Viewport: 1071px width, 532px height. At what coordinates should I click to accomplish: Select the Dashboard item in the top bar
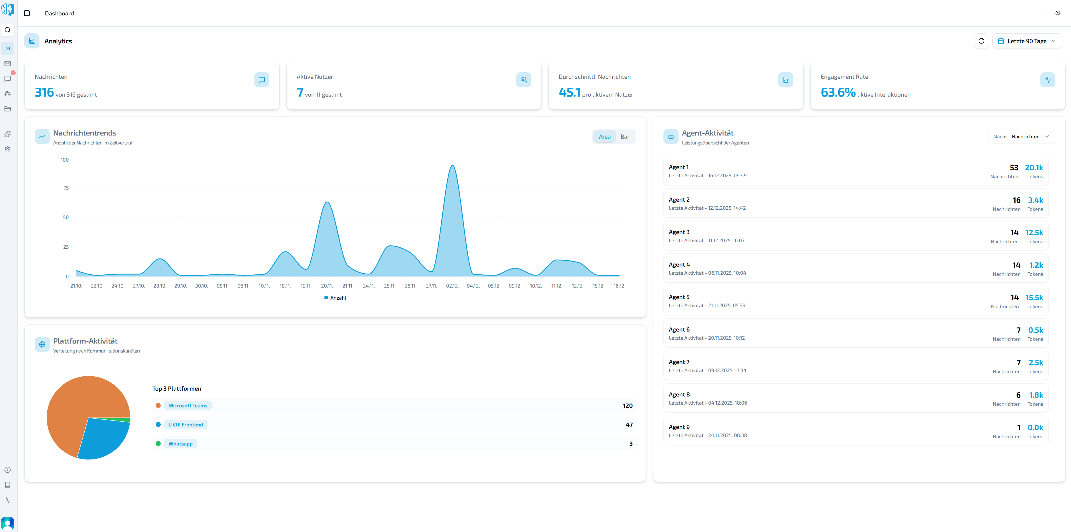click(59, 13)
